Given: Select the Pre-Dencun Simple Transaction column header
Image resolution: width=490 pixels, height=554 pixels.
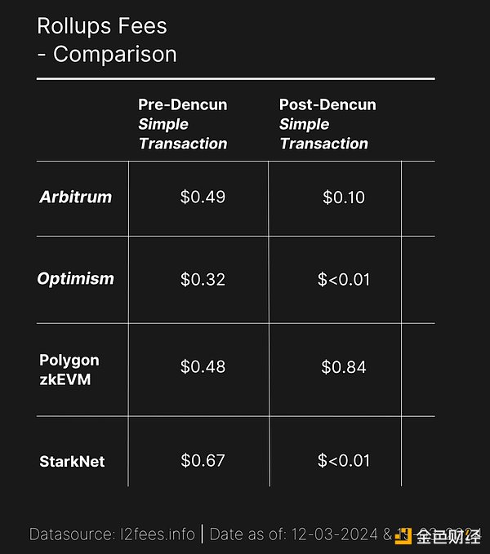Looking at the screenshot, I should coord(183,124).
